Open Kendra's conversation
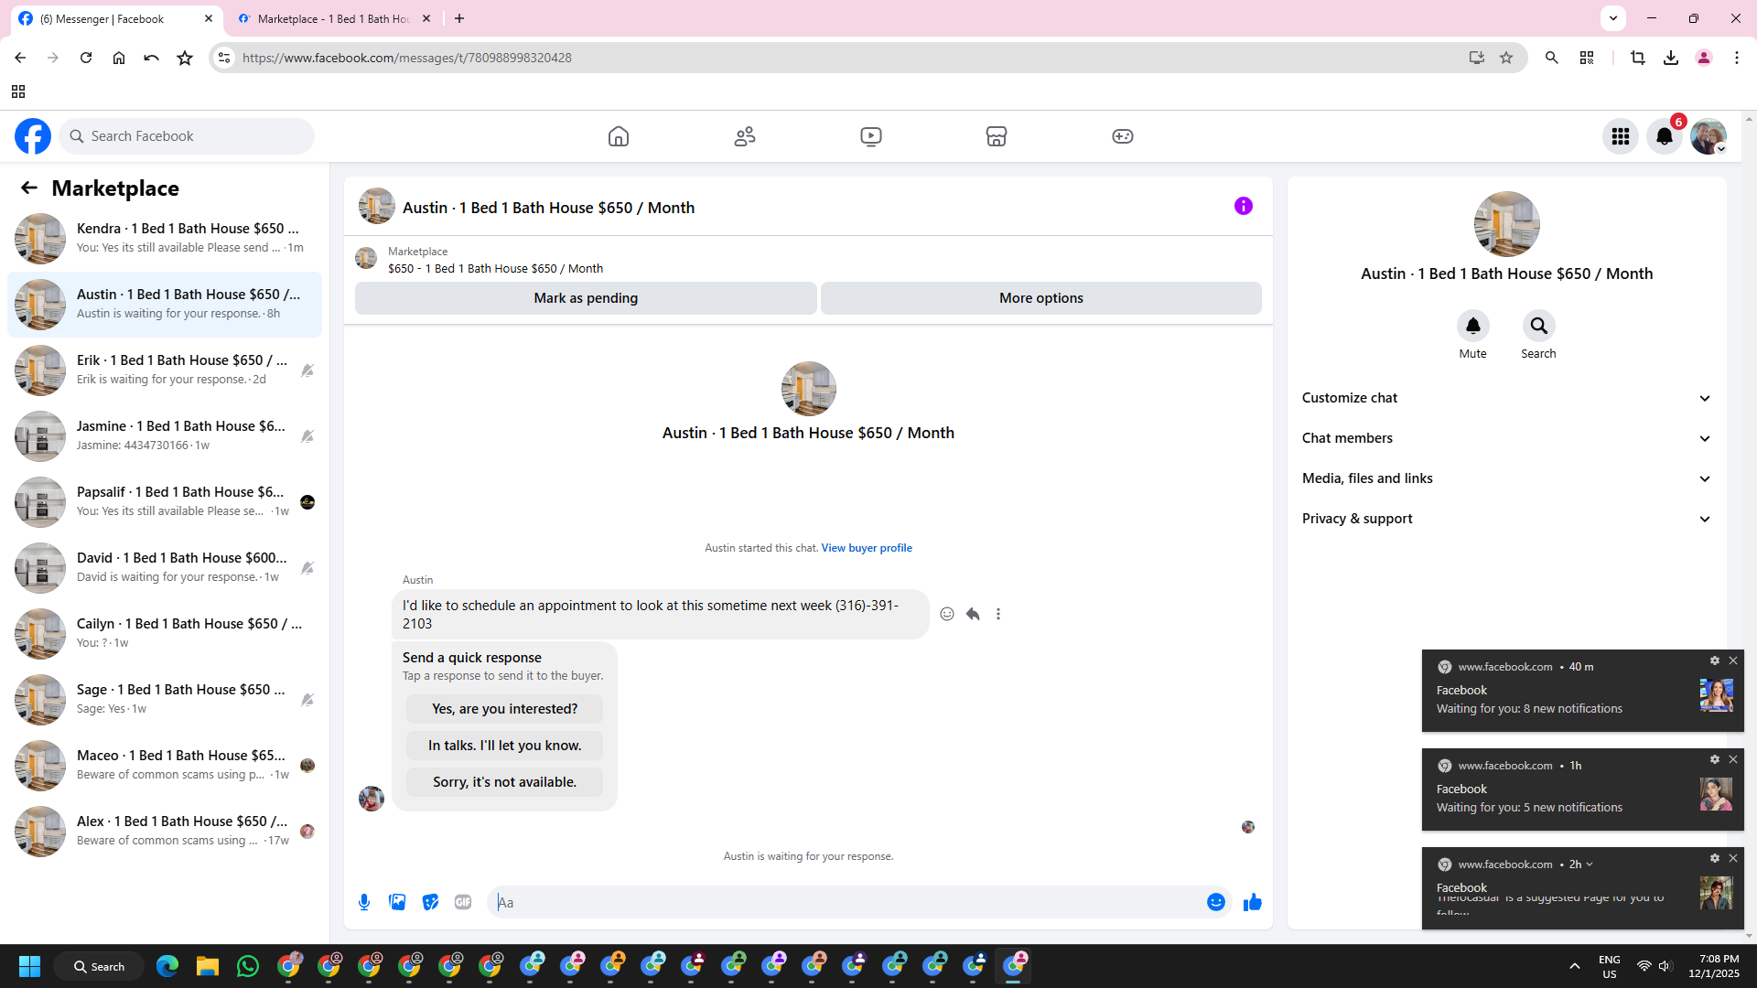The width and height of the screenshot is (1757, 988). [x=165, y=238]
